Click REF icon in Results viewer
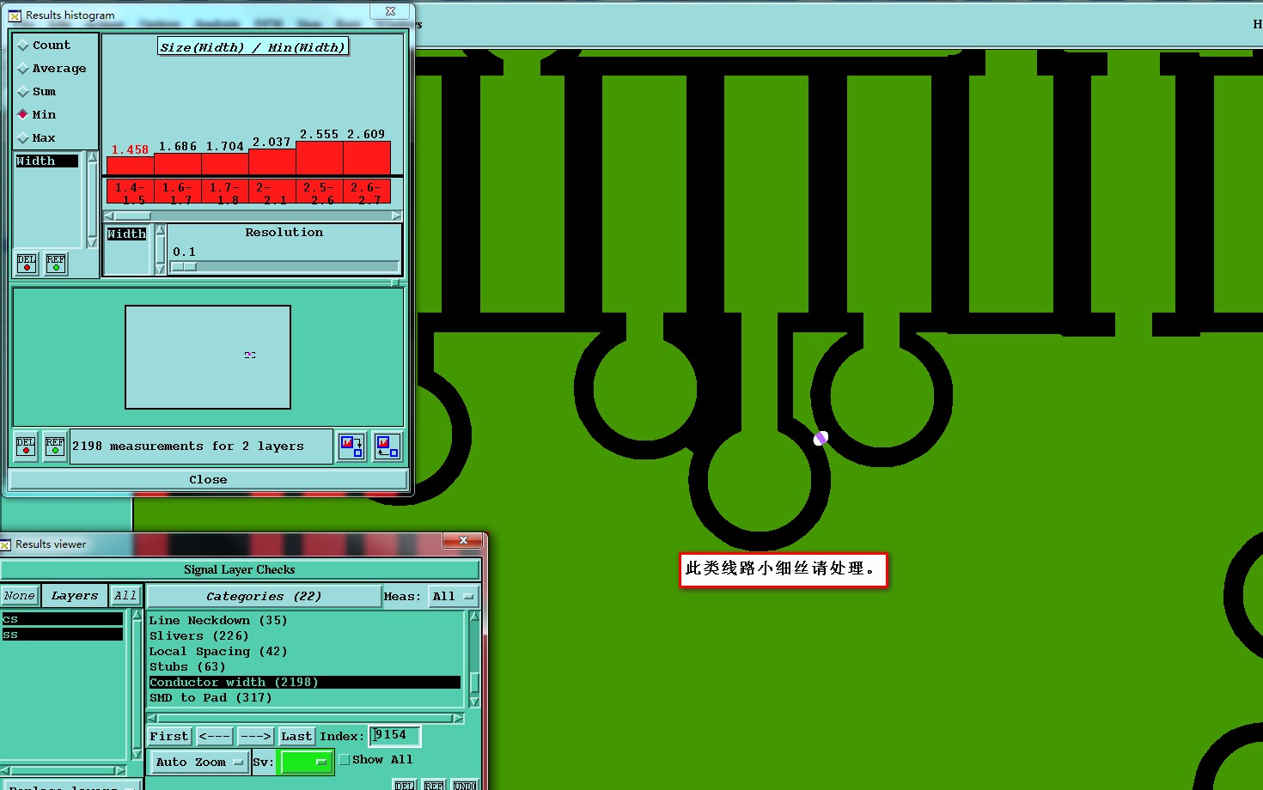 [434, 785]
